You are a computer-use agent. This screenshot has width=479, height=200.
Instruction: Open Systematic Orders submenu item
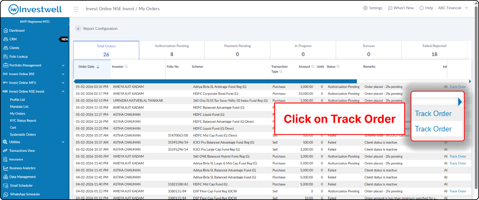pos(23,135)
